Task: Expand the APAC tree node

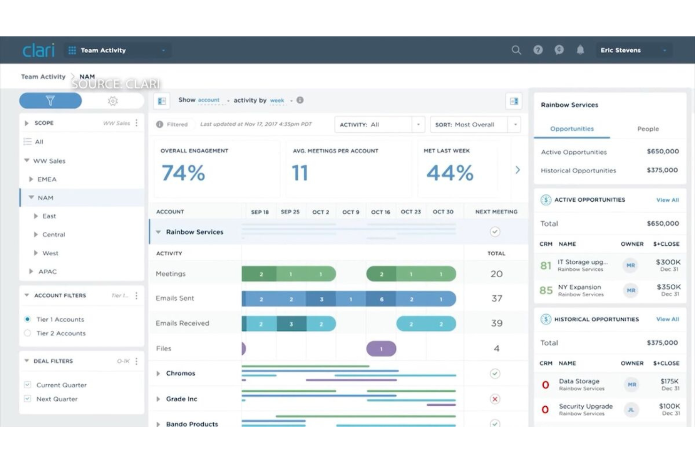Action: (31, 272)
